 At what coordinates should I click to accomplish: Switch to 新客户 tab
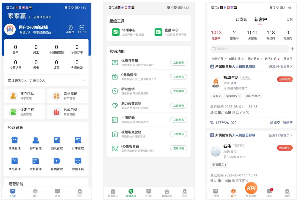click(x=260, y=19)
